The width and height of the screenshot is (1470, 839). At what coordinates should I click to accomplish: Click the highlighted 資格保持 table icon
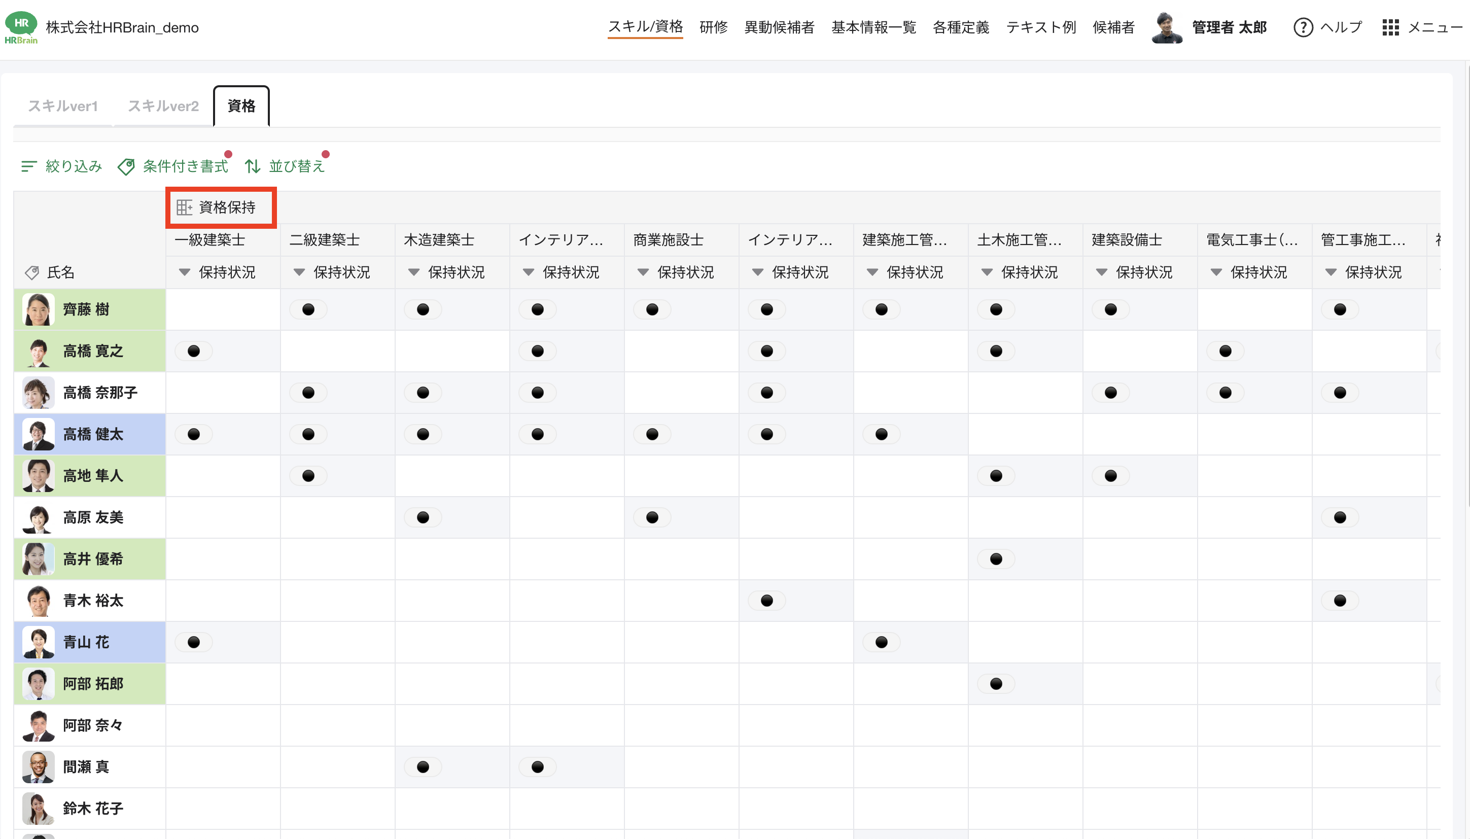(186, 207)
